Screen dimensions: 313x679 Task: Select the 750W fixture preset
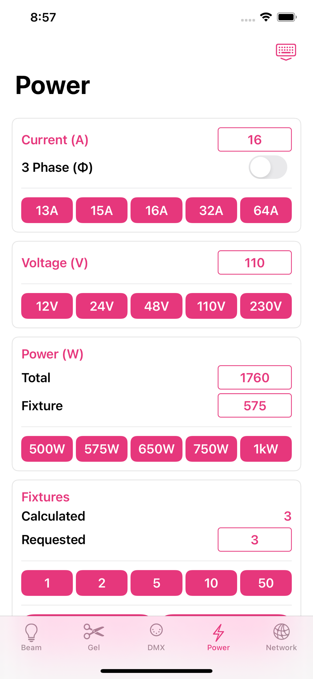211,449
